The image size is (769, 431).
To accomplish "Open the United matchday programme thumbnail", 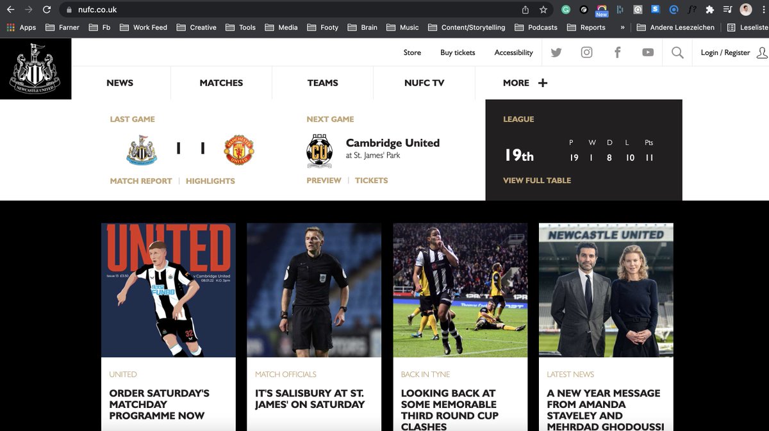I will pyautogui.click(x=169, y=290).
